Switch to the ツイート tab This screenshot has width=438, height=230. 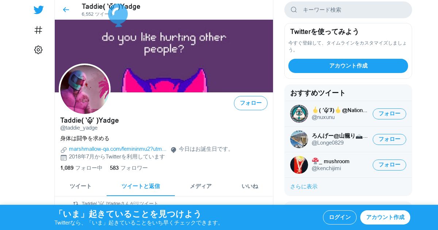[81, 186]
